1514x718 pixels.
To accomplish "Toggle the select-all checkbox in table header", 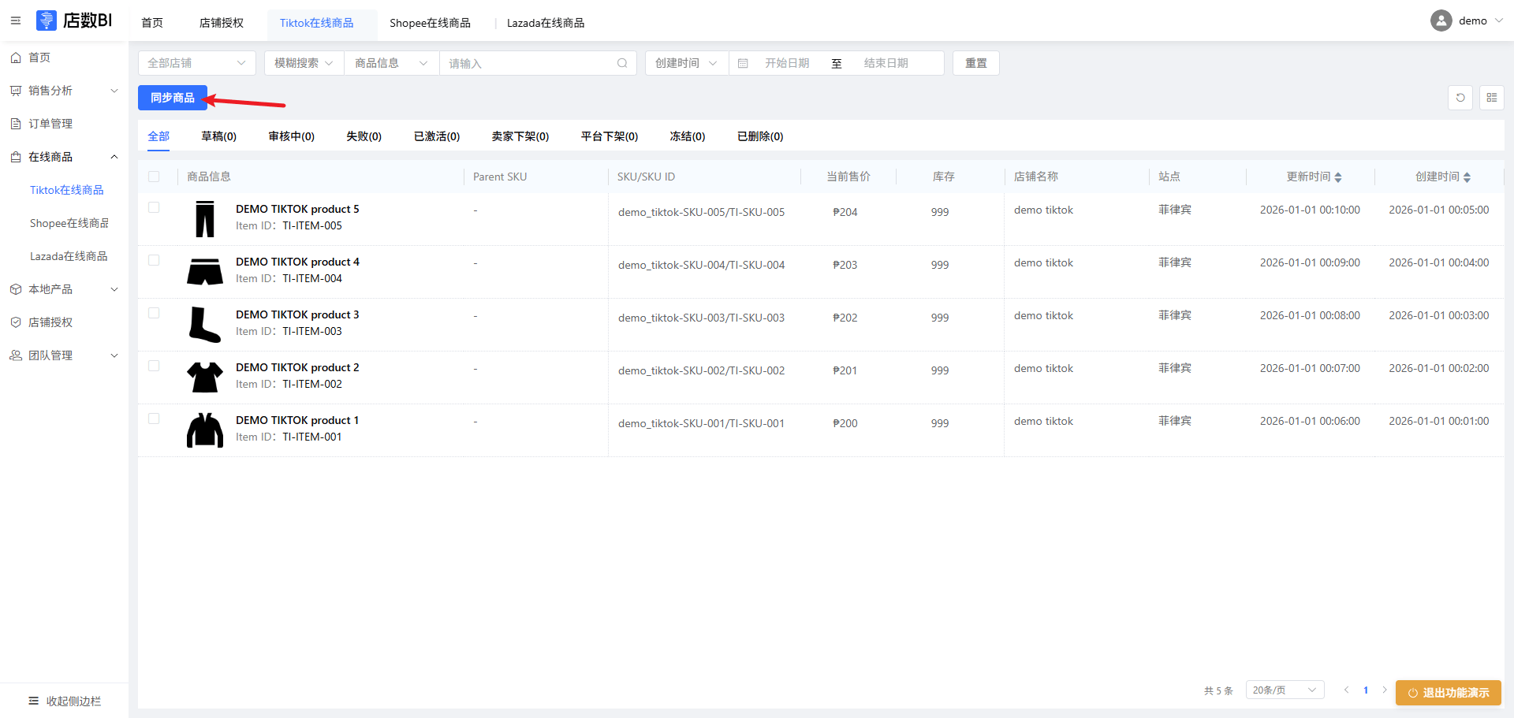I will (x=154, y=177).
